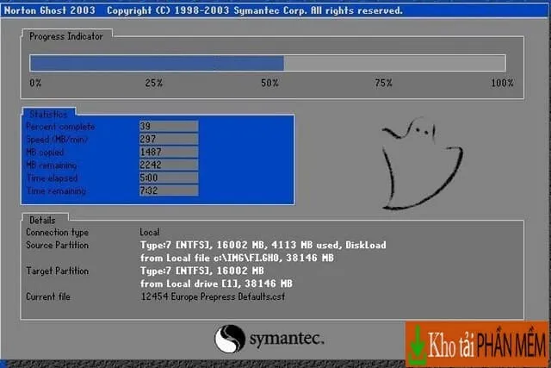Image resolution: width=551 pixels, height=368 pixels.
Task: Click the Norton Ghost ghost logo
Action: 423,164
